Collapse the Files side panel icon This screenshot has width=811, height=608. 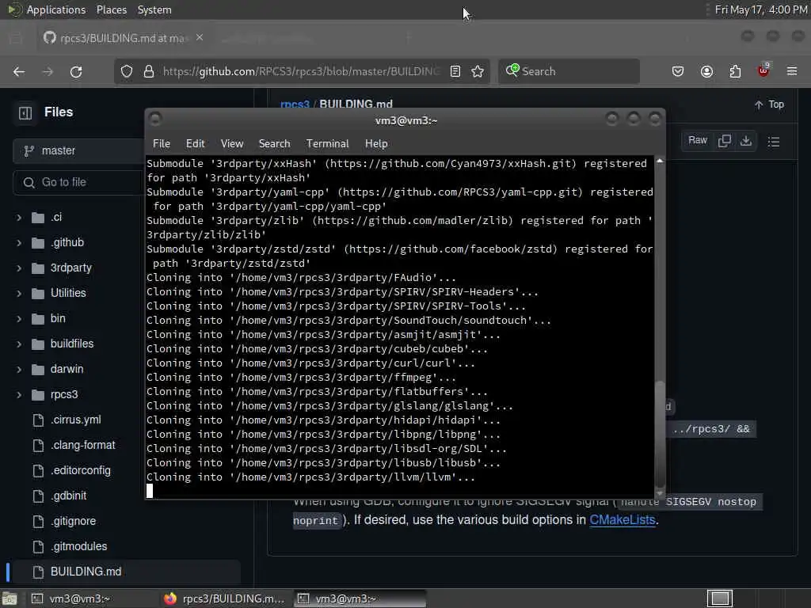click(x=25, y=112)
